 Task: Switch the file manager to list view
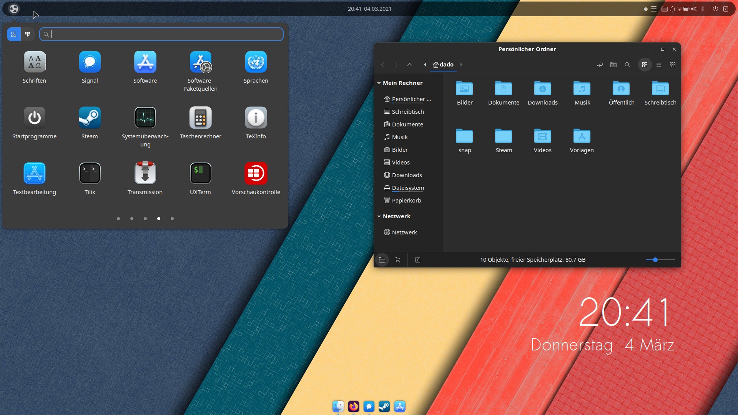(x=658, y=65)
